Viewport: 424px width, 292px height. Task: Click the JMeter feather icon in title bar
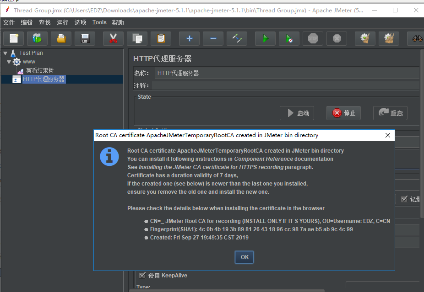pyautogui.click(x=7, y=10)
